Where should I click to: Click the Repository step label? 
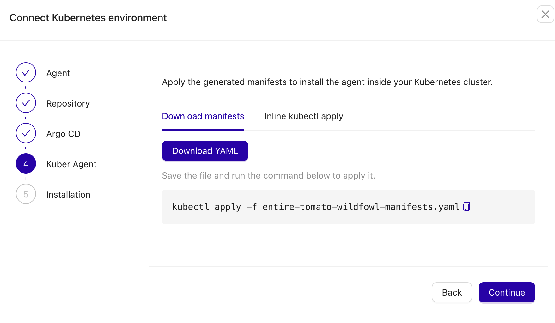pyautogui.click(x=68, y=103)
